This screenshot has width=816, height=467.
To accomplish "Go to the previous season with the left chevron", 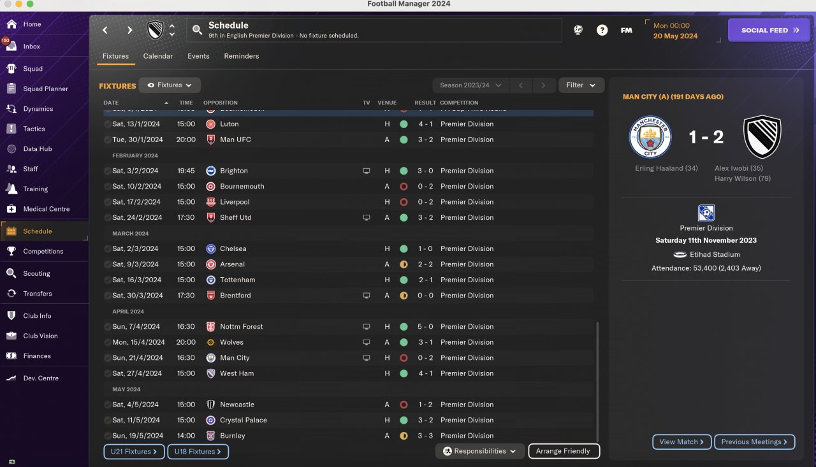I will coord(520,85).
